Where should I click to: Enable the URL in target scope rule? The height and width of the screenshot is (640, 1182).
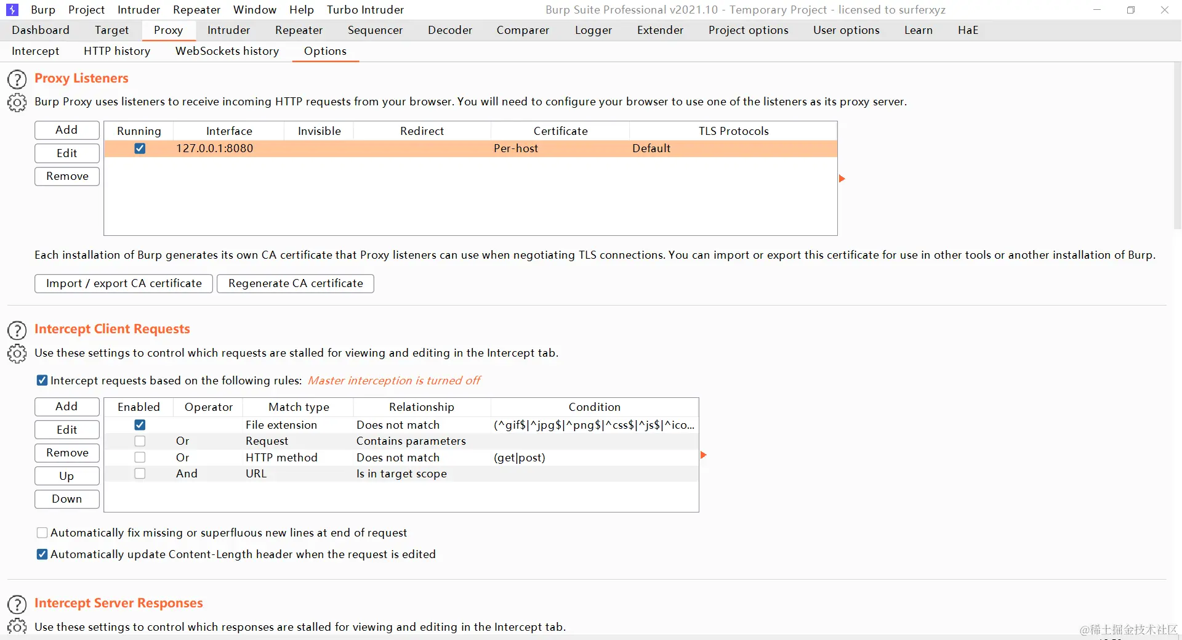click(140, 474)
